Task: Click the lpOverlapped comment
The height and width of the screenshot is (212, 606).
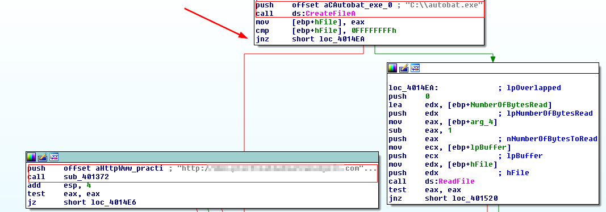Action: (534, 88)
